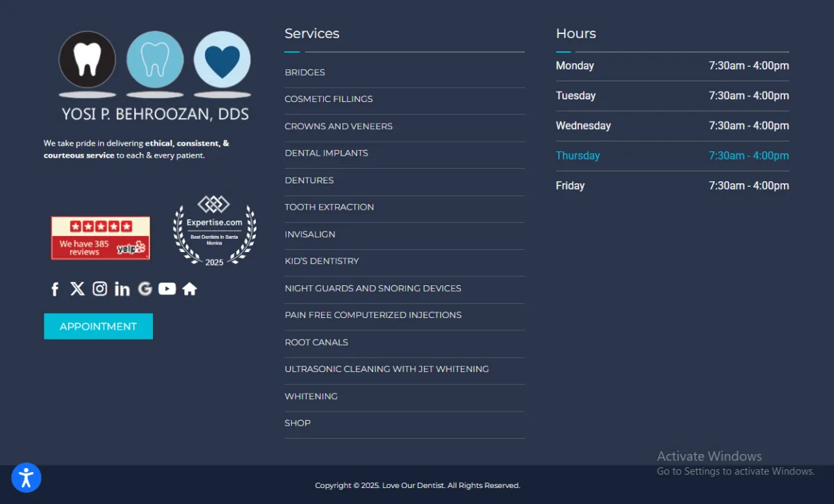Open the Facebook social icon

[55, 289]
